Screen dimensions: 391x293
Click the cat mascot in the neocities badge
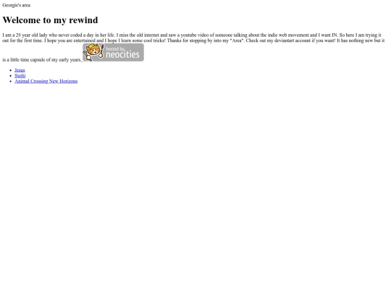(x=93, y=52)
